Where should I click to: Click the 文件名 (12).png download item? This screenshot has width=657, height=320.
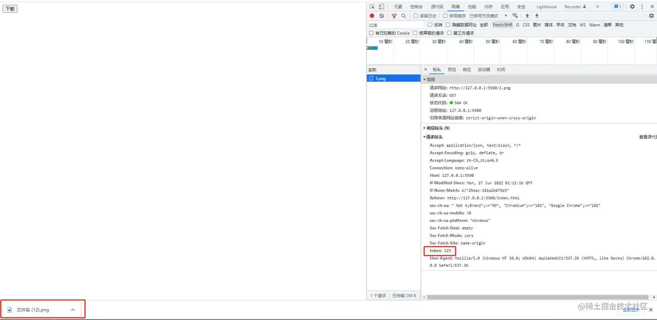[x=42, y=310]
